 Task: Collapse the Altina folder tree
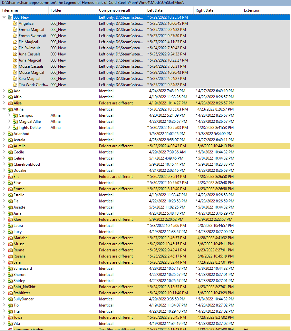(4, 109)
